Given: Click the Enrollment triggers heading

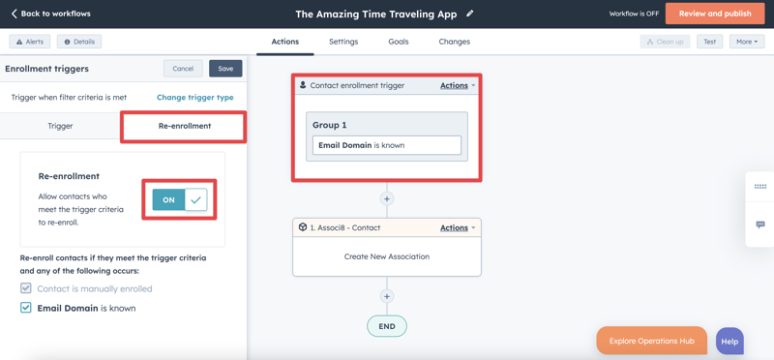Looking at the screenshot, I should (x=46, y=69).
